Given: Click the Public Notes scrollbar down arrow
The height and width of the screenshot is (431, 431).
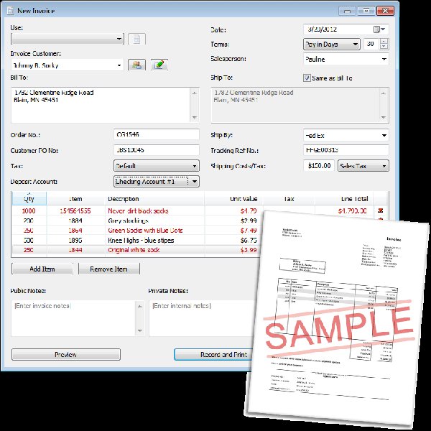Looking at the screenshot, I should pos(140,330).
